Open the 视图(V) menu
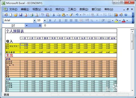 pos(37,9)
